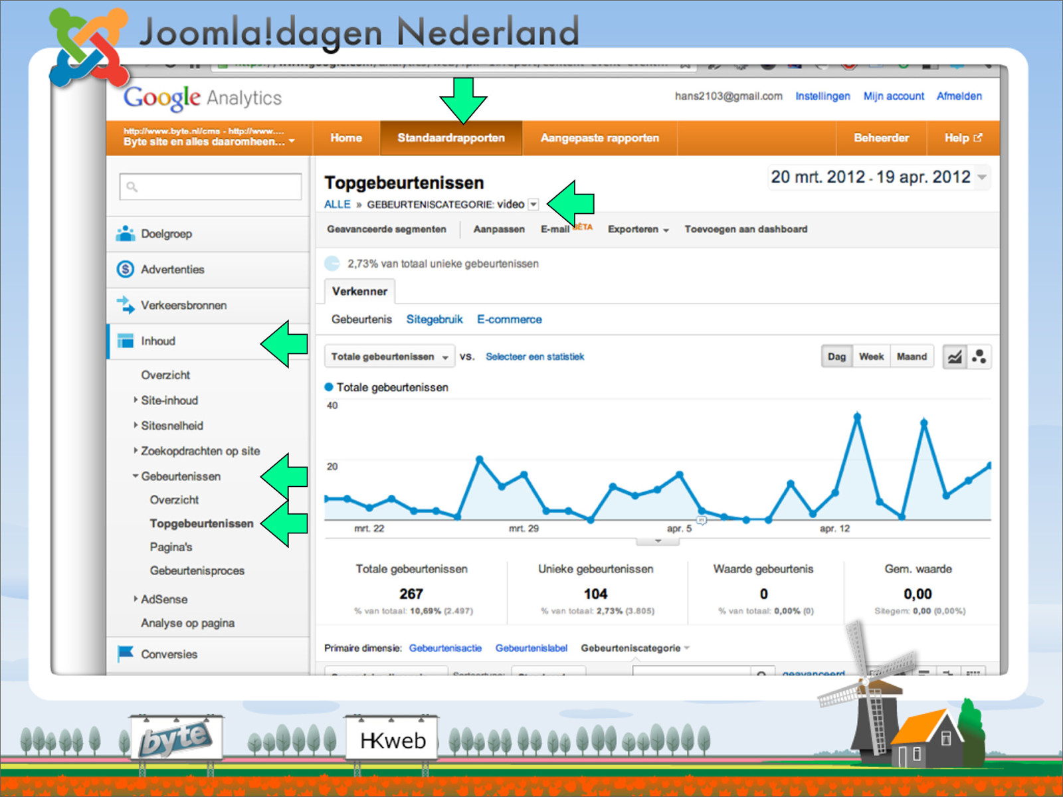Open the Gebeurteniscategorie primary dimension dropdown

[635, 648]
